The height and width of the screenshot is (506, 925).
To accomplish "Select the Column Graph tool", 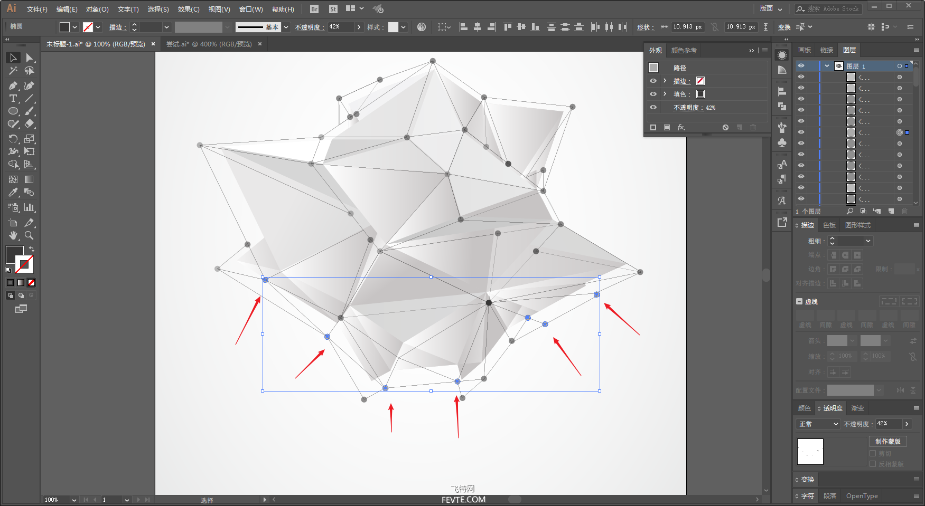I will pos(30,207).
